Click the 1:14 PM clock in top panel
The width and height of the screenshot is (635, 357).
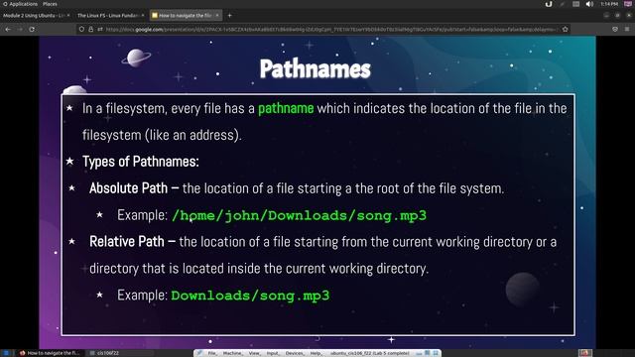click(609, 4)
